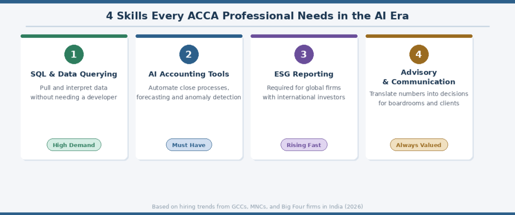Click the Rising Fast badge
This screenshot has height=215, width=515.
tap(304, 145)
